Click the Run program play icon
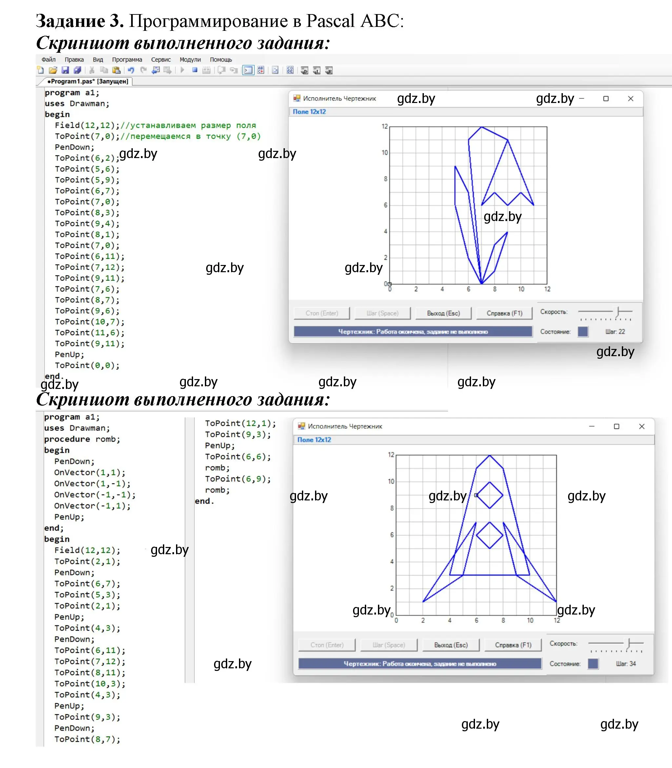The image size is (672, 768). (x=182, y=70)
